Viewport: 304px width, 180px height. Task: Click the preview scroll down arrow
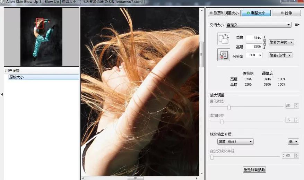202,173
